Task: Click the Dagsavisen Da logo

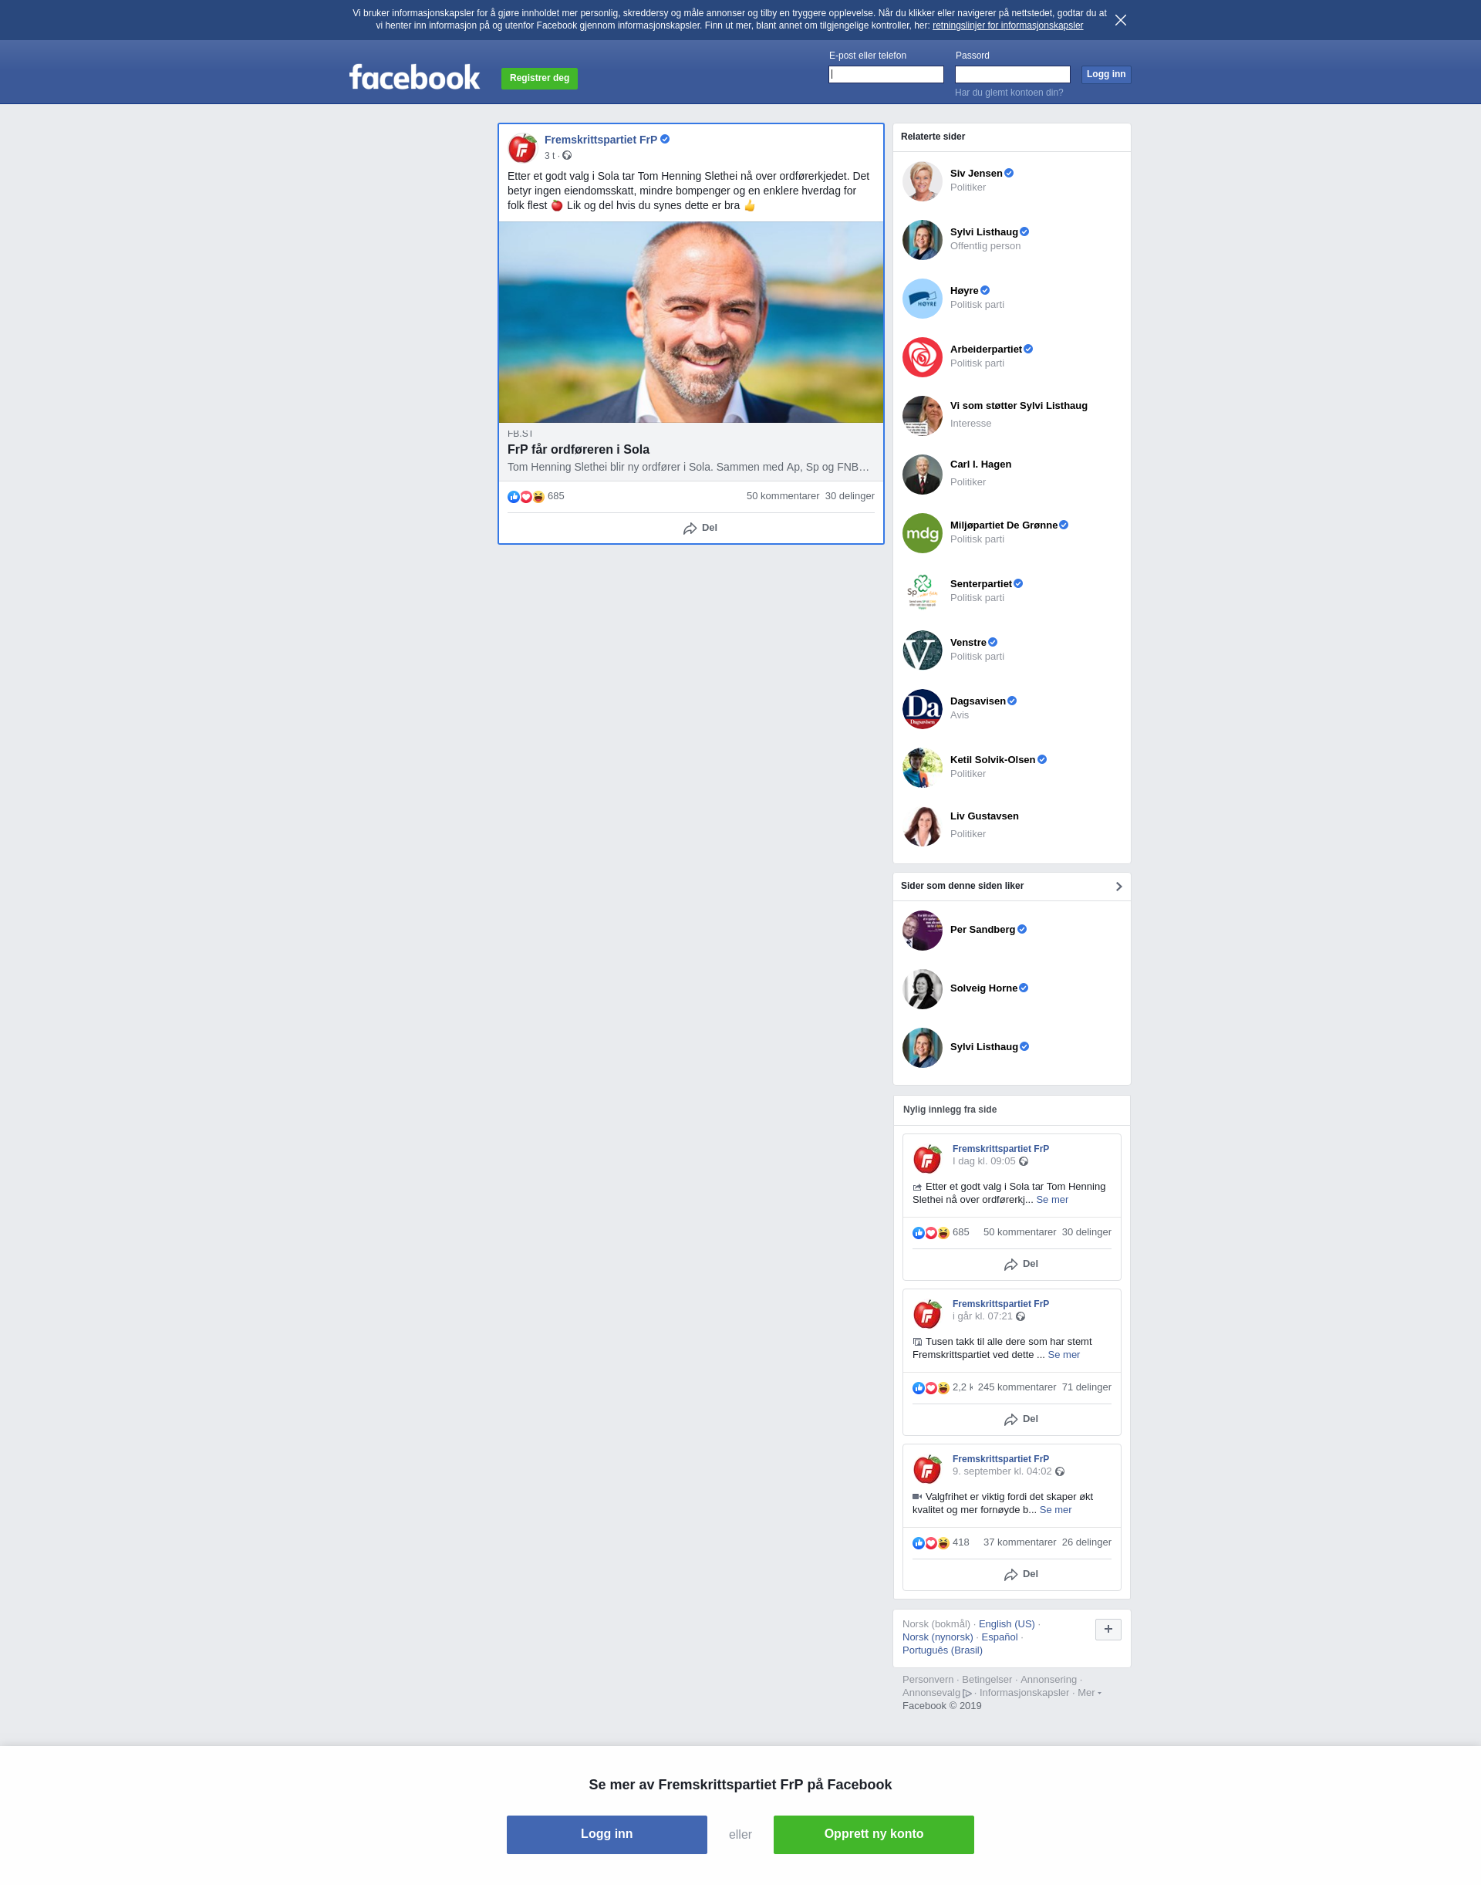Action: coord(922,710)
